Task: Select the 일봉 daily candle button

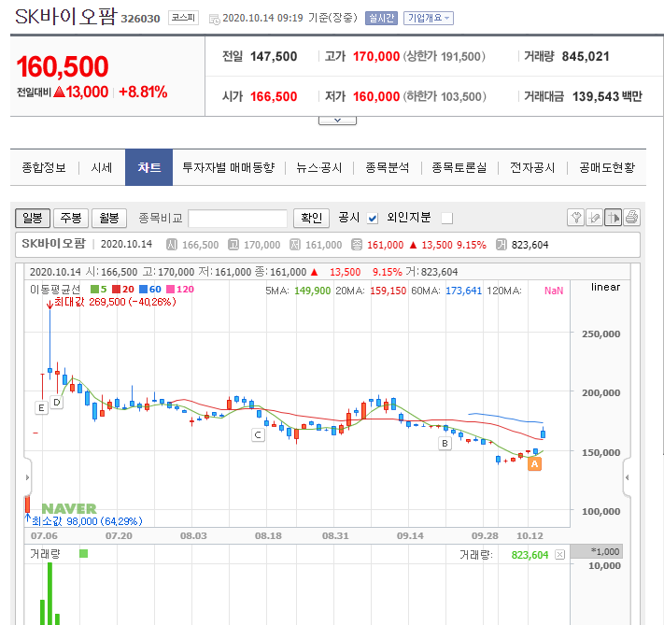Action: [33, 219]
